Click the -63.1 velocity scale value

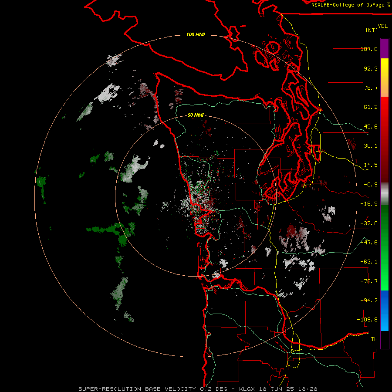(369, 262)
